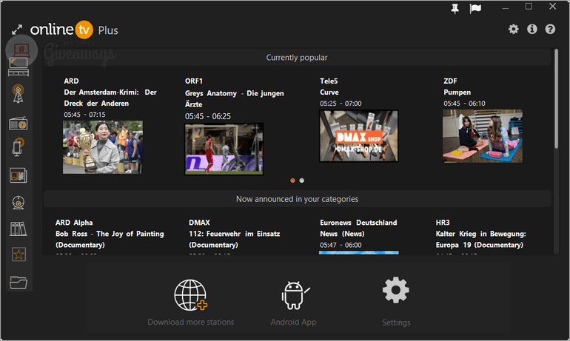Click the 05:47 - 06:00 Euronews time
The height and width of the screenshot is (341, 570).
(x=341, y=245)
